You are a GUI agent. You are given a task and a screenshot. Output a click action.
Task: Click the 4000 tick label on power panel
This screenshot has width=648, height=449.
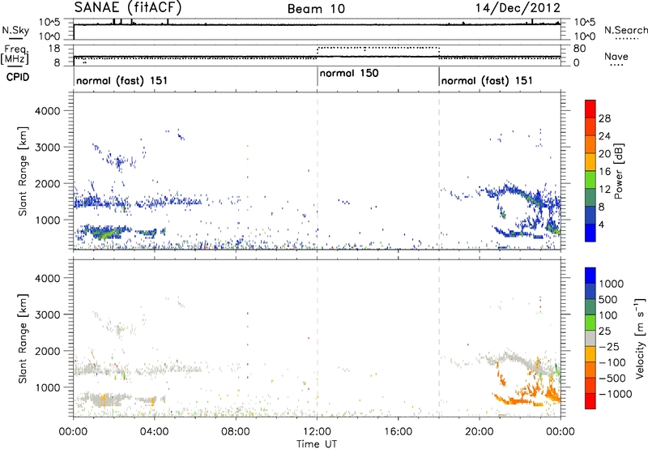[x=48, y=111]
